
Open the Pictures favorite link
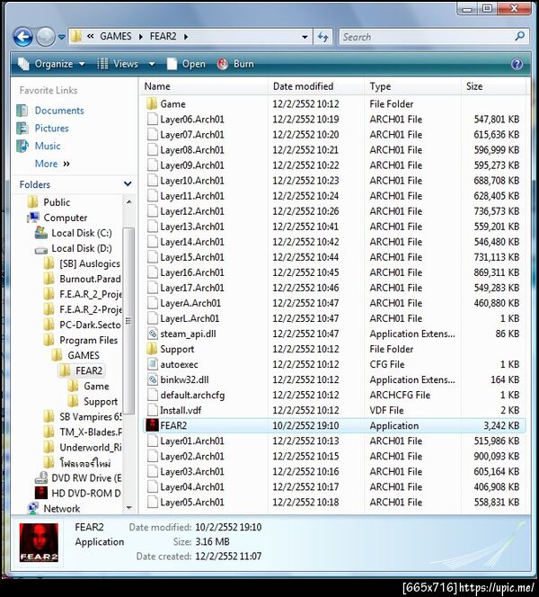tap(52, 128)
